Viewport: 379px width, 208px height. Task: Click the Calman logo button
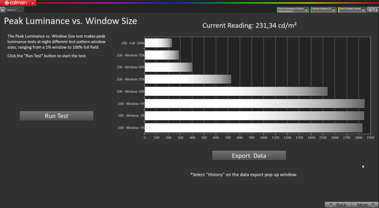tap(16, 3)
